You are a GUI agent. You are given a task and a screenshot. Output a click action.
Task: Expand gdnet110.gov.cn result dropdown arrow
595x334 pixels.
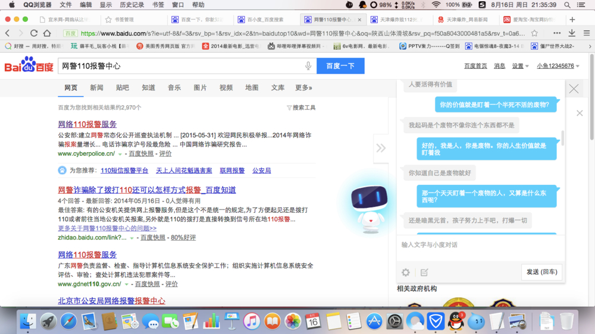coord(126,284)
